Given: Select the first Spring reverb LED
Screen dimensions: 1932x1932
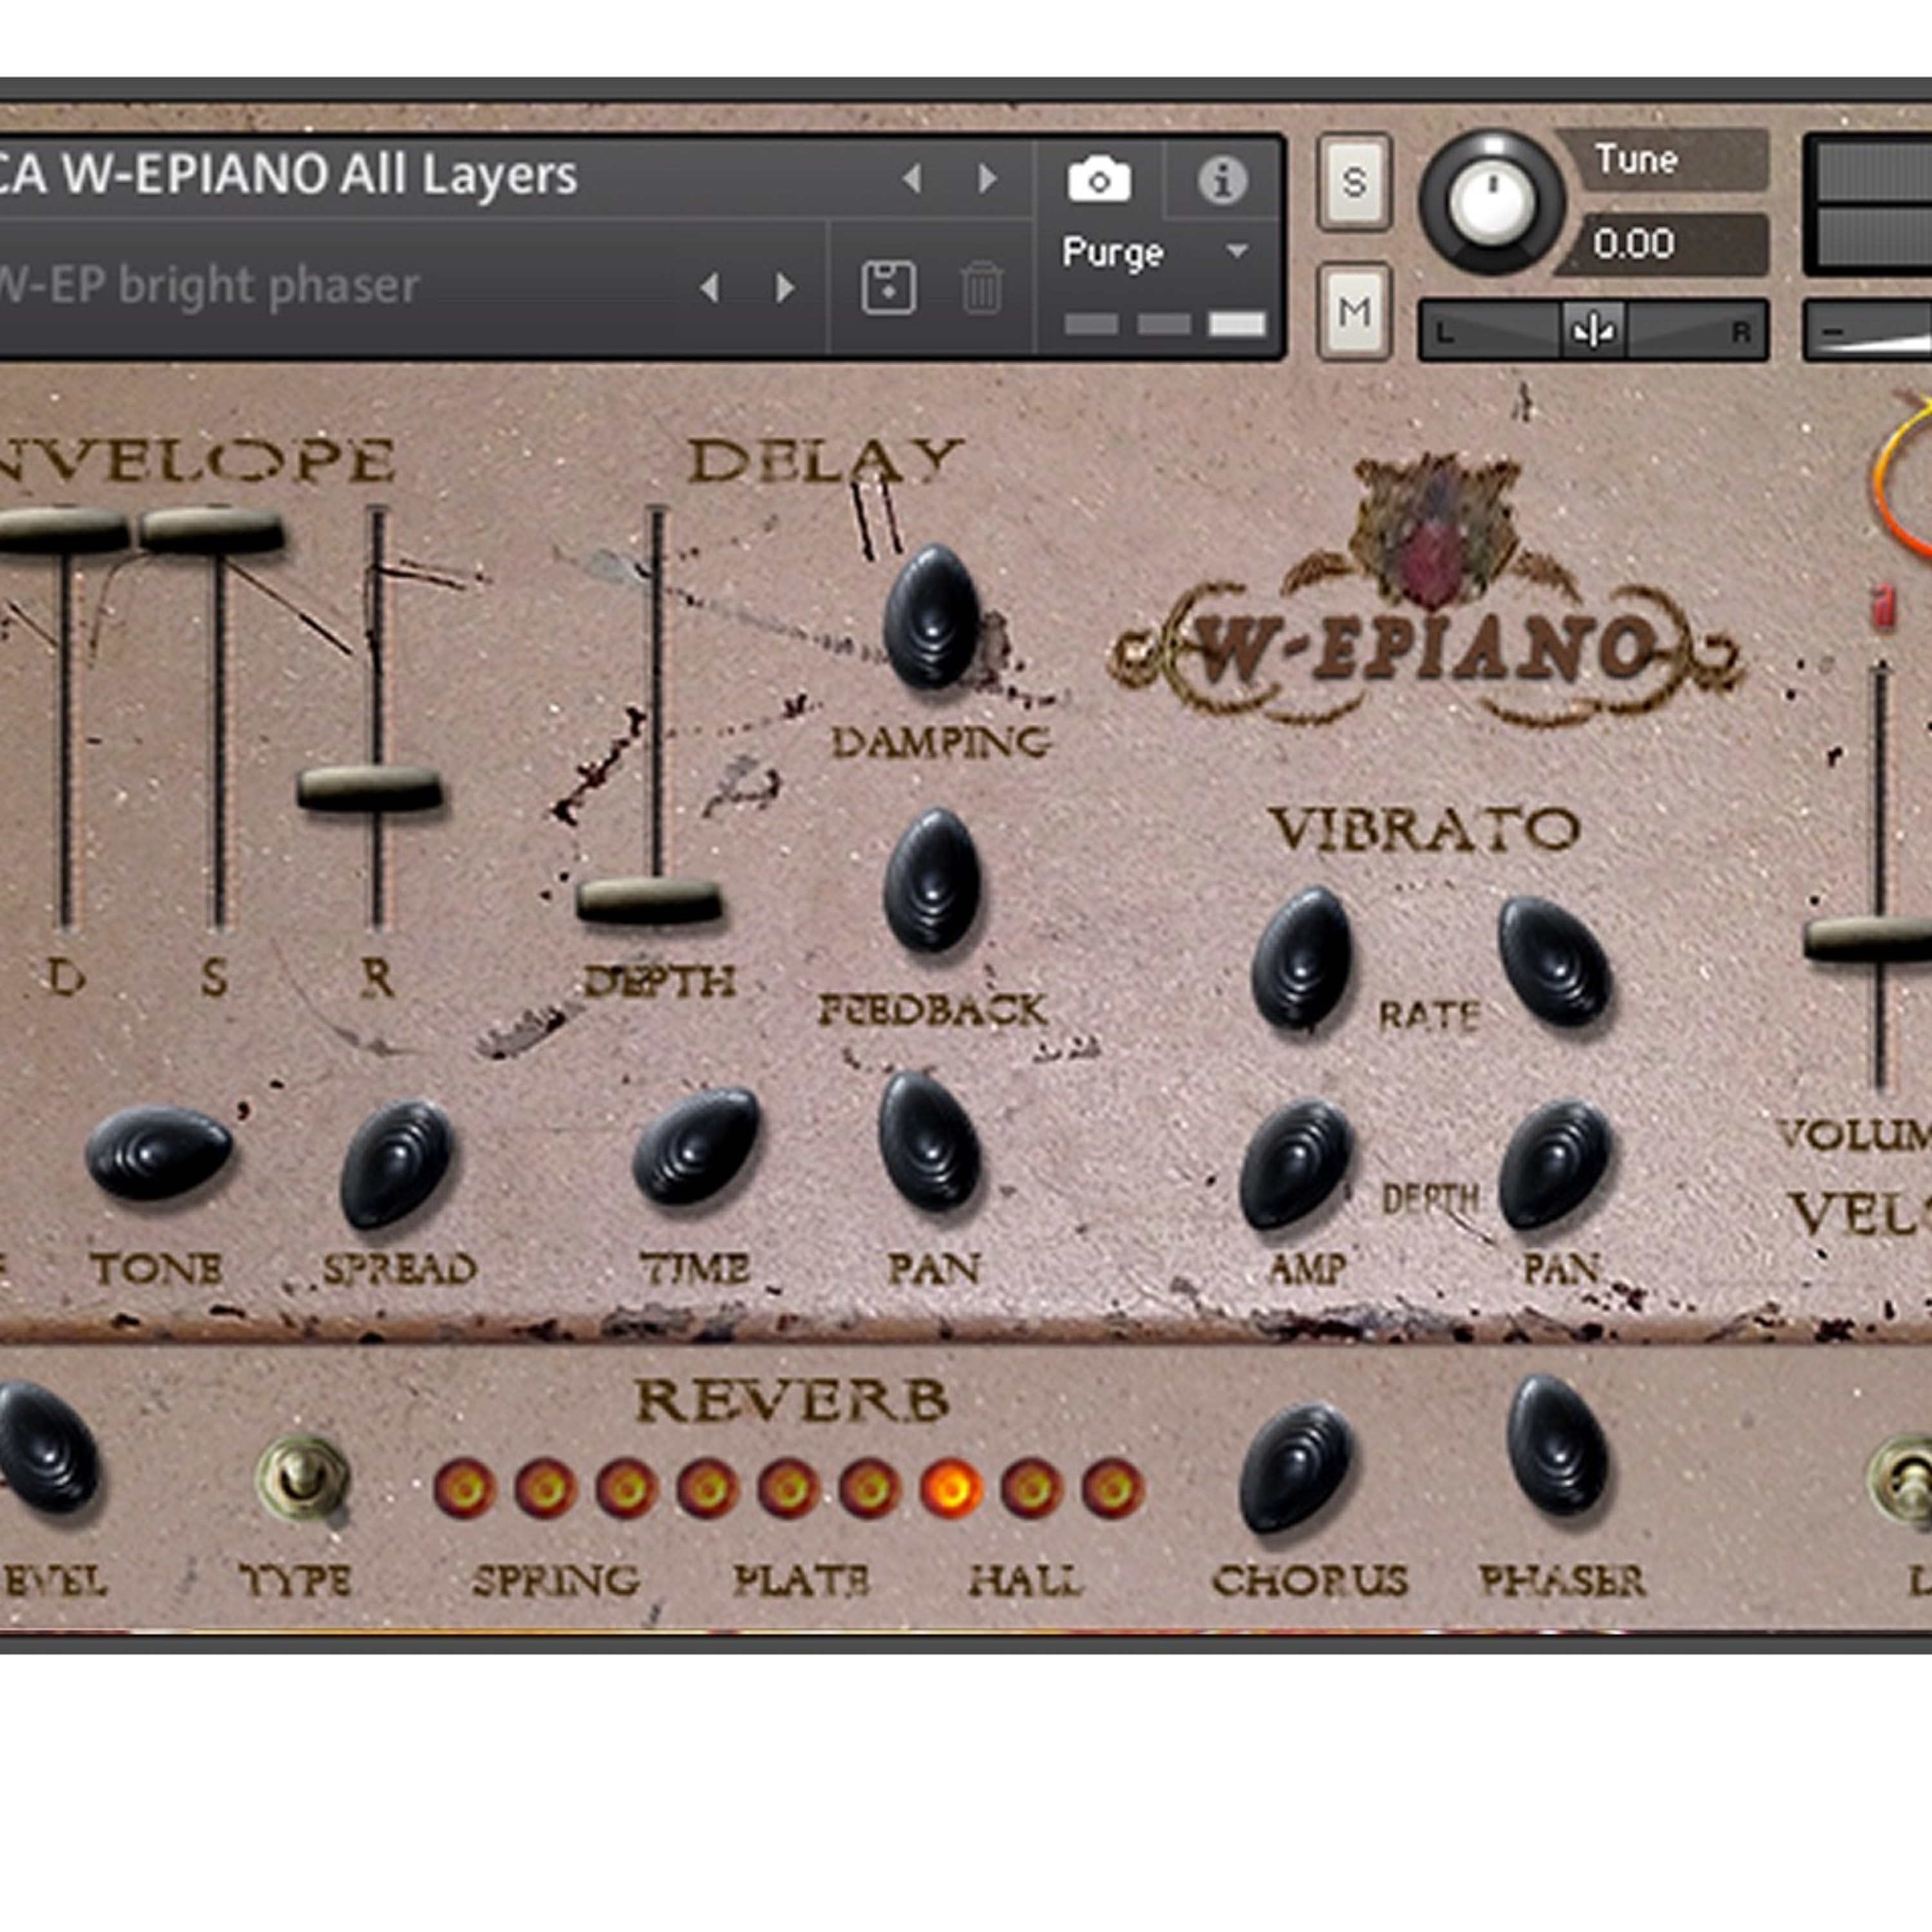Looking at the screenshot, I should (464, 1489).
